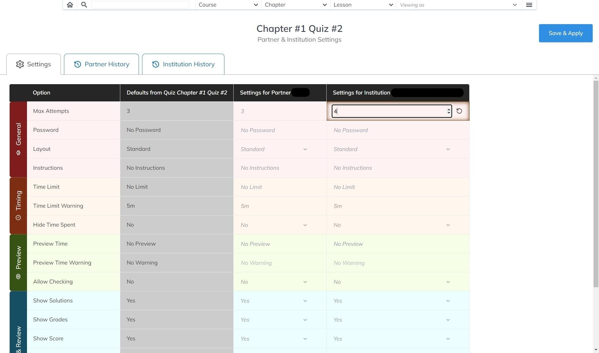Switch to the Institution History tab
Screen dimensions: 599x353
[x=183, y=64]
